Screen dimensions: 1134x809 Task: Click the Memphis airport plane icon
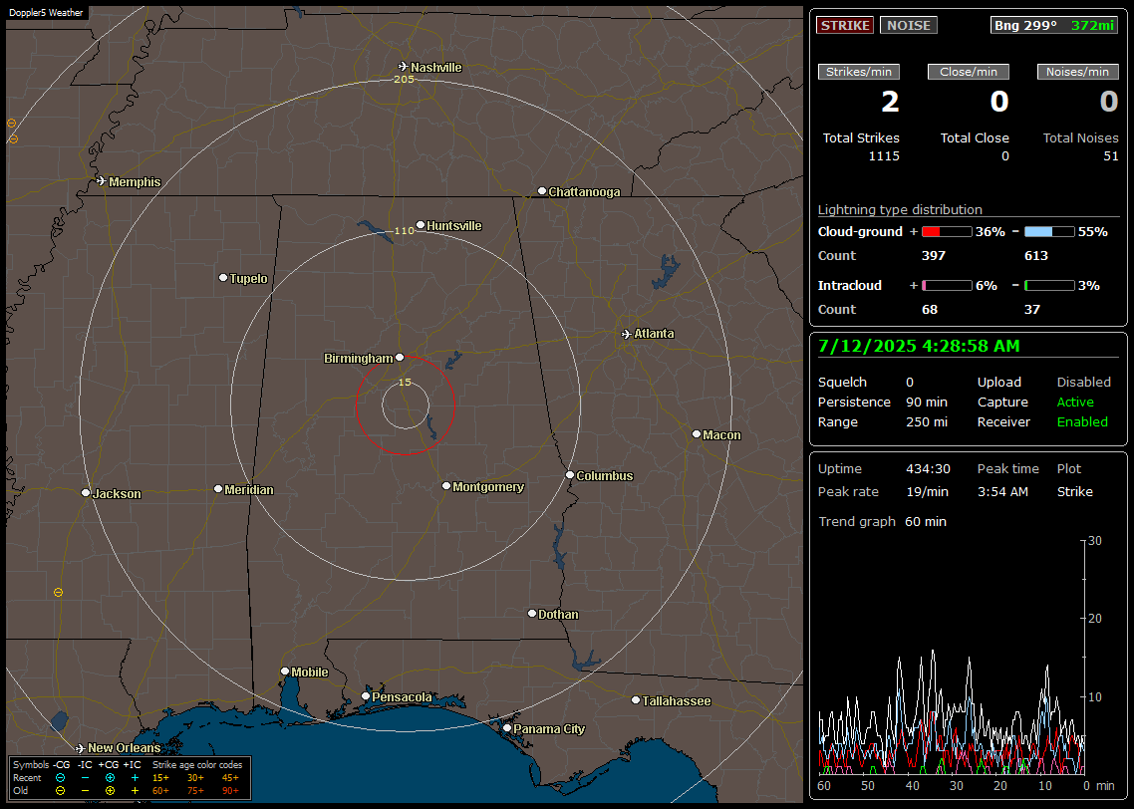(x=102, y=180)
